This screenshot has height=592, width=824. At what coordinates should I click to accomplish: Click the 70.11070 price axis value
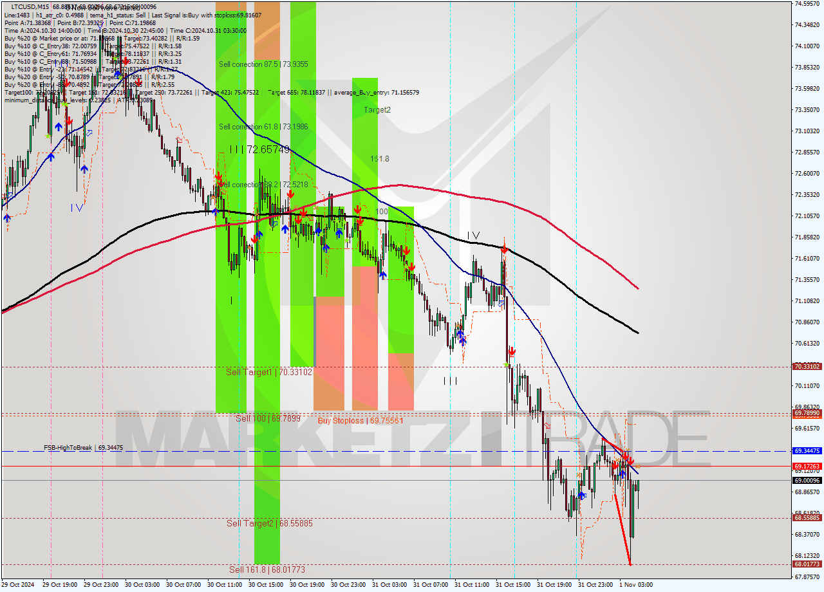pyautogui.click(x=807, y=385)
